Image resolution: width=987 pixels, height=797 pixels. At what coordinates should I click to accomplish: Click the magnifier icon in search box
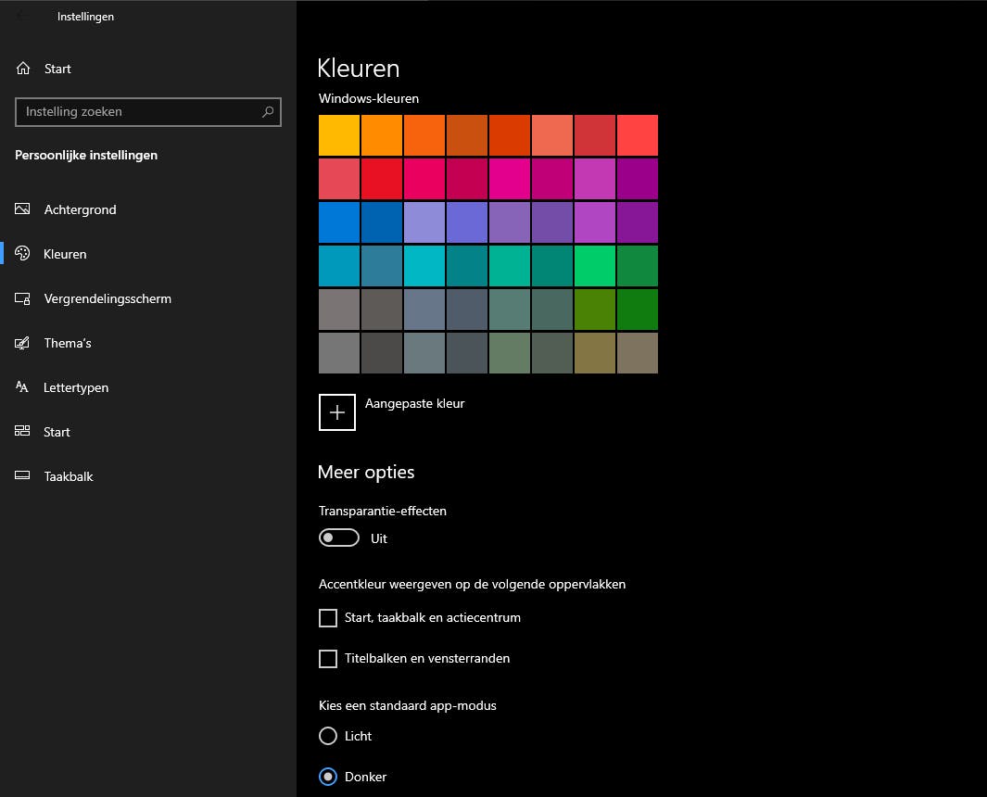(268, 112)
